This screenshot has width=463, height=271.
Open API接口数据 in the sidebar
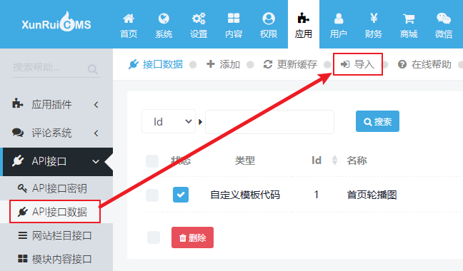(56, 212)
